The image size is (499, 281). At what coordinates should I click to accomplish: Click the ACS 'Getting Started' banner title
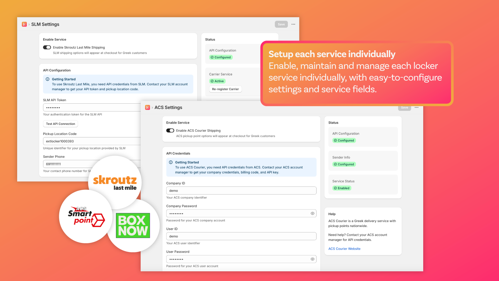[187, 162]
